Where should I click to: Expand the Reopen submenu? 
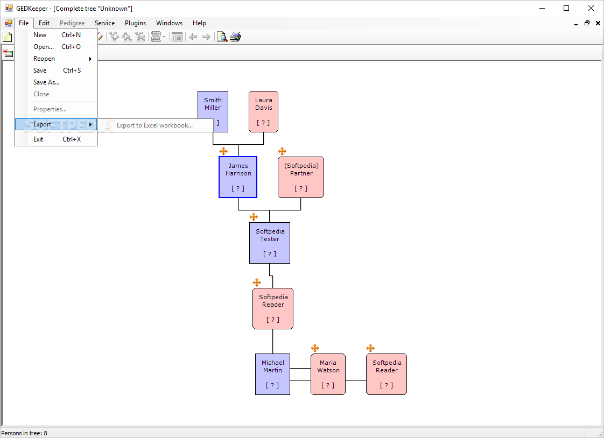56,59
